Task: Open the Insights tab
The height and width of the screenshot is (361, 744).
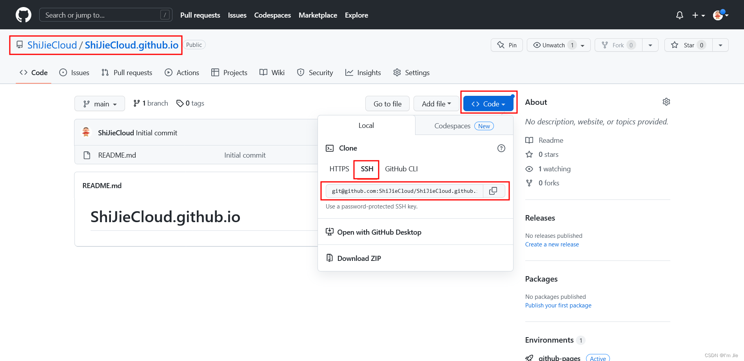Action: pos(363,72)
